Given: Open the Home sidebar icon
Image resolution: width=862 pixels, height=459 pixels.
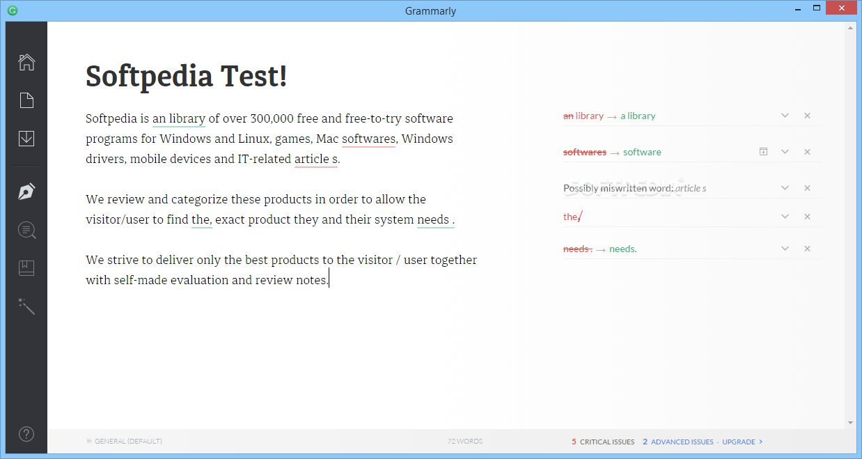Looking at the screenshot, I should tap(26, 62).
